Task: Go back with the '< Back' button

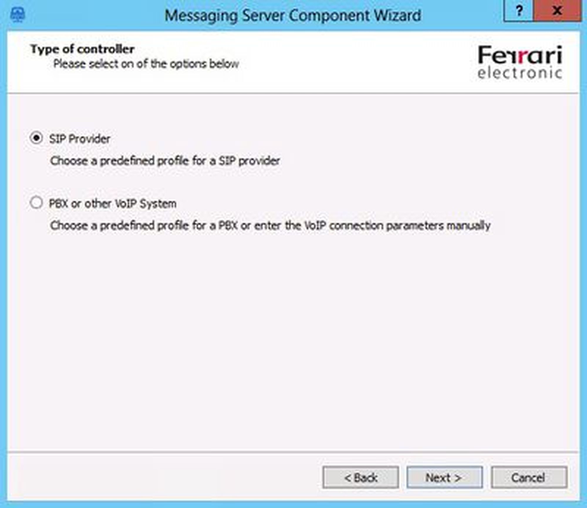Action: point(360,478)
